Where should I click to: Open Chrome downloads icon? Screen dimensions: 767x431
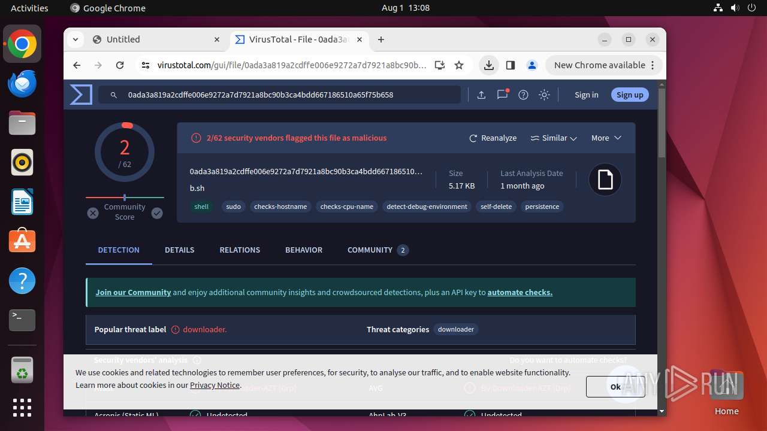coord(489,65)
